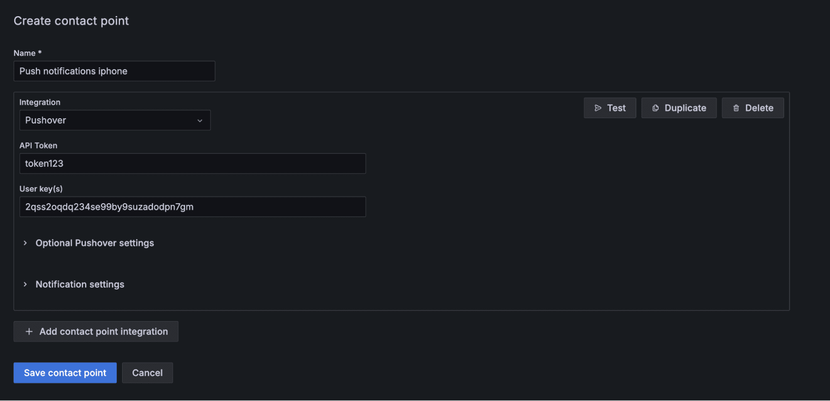Image resolution: width=830 pixels, height=401 pixels.
Task: Expand the Optional Pushover settings section
Action: pos(94,243)
